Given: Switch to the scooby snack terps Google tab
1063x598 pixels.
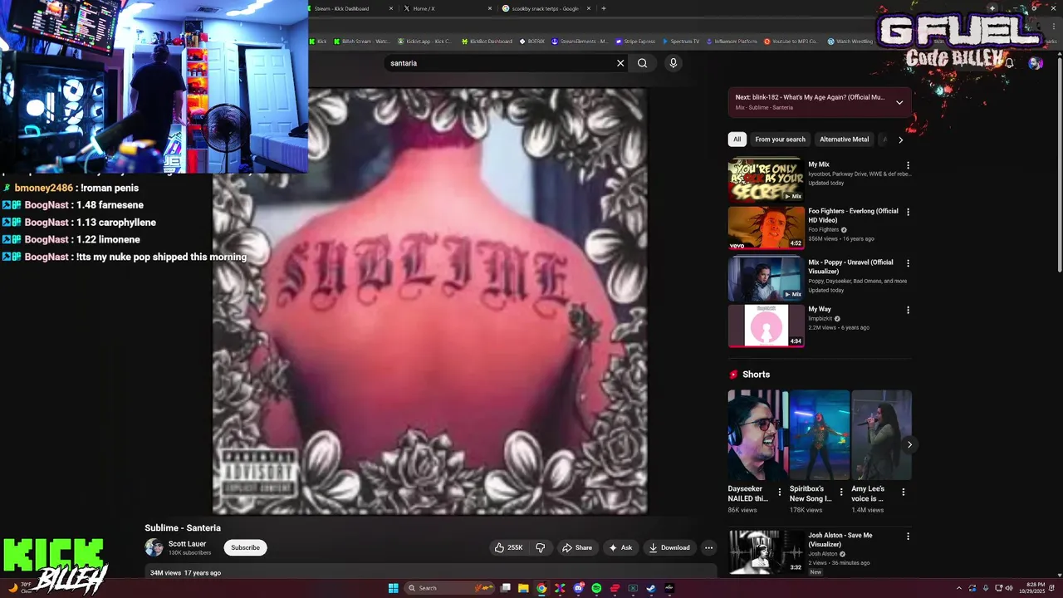Looking at the screenshot, I should coord(545,8).
